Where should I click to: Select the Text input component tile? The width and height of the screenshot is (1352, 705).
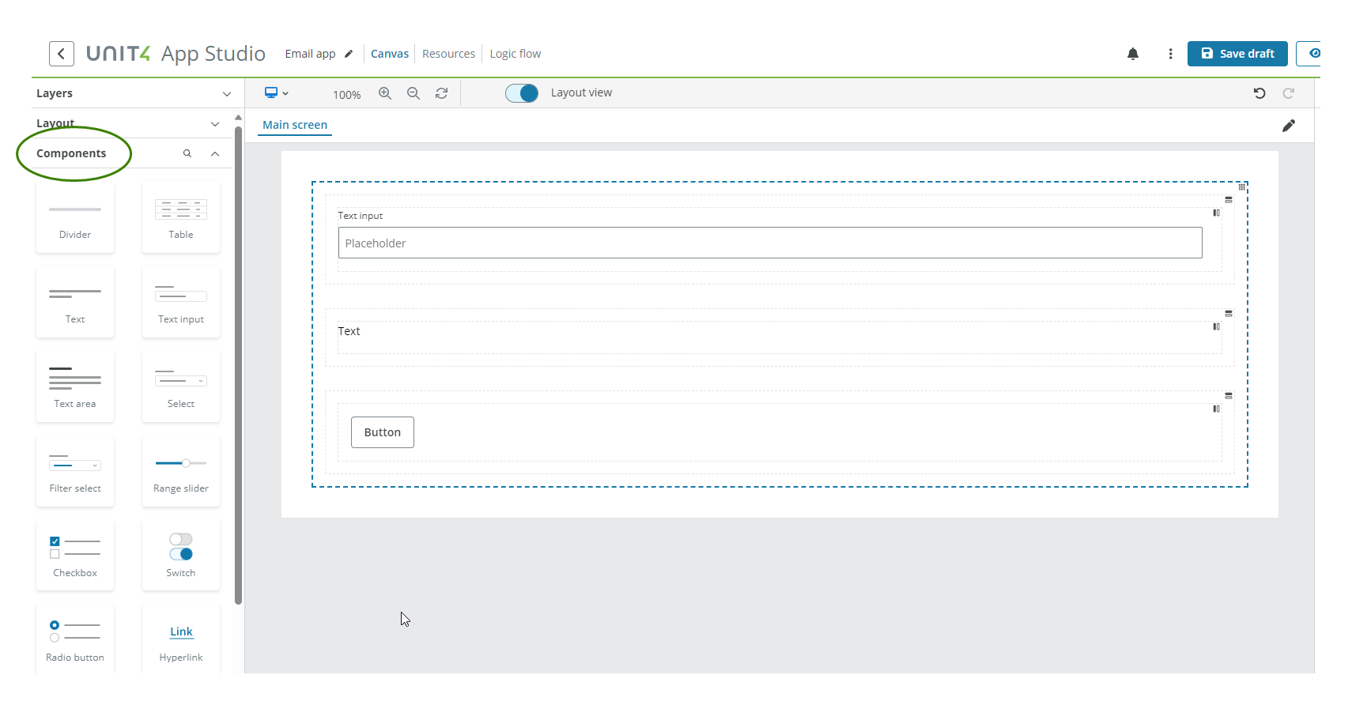click(181, 302)
